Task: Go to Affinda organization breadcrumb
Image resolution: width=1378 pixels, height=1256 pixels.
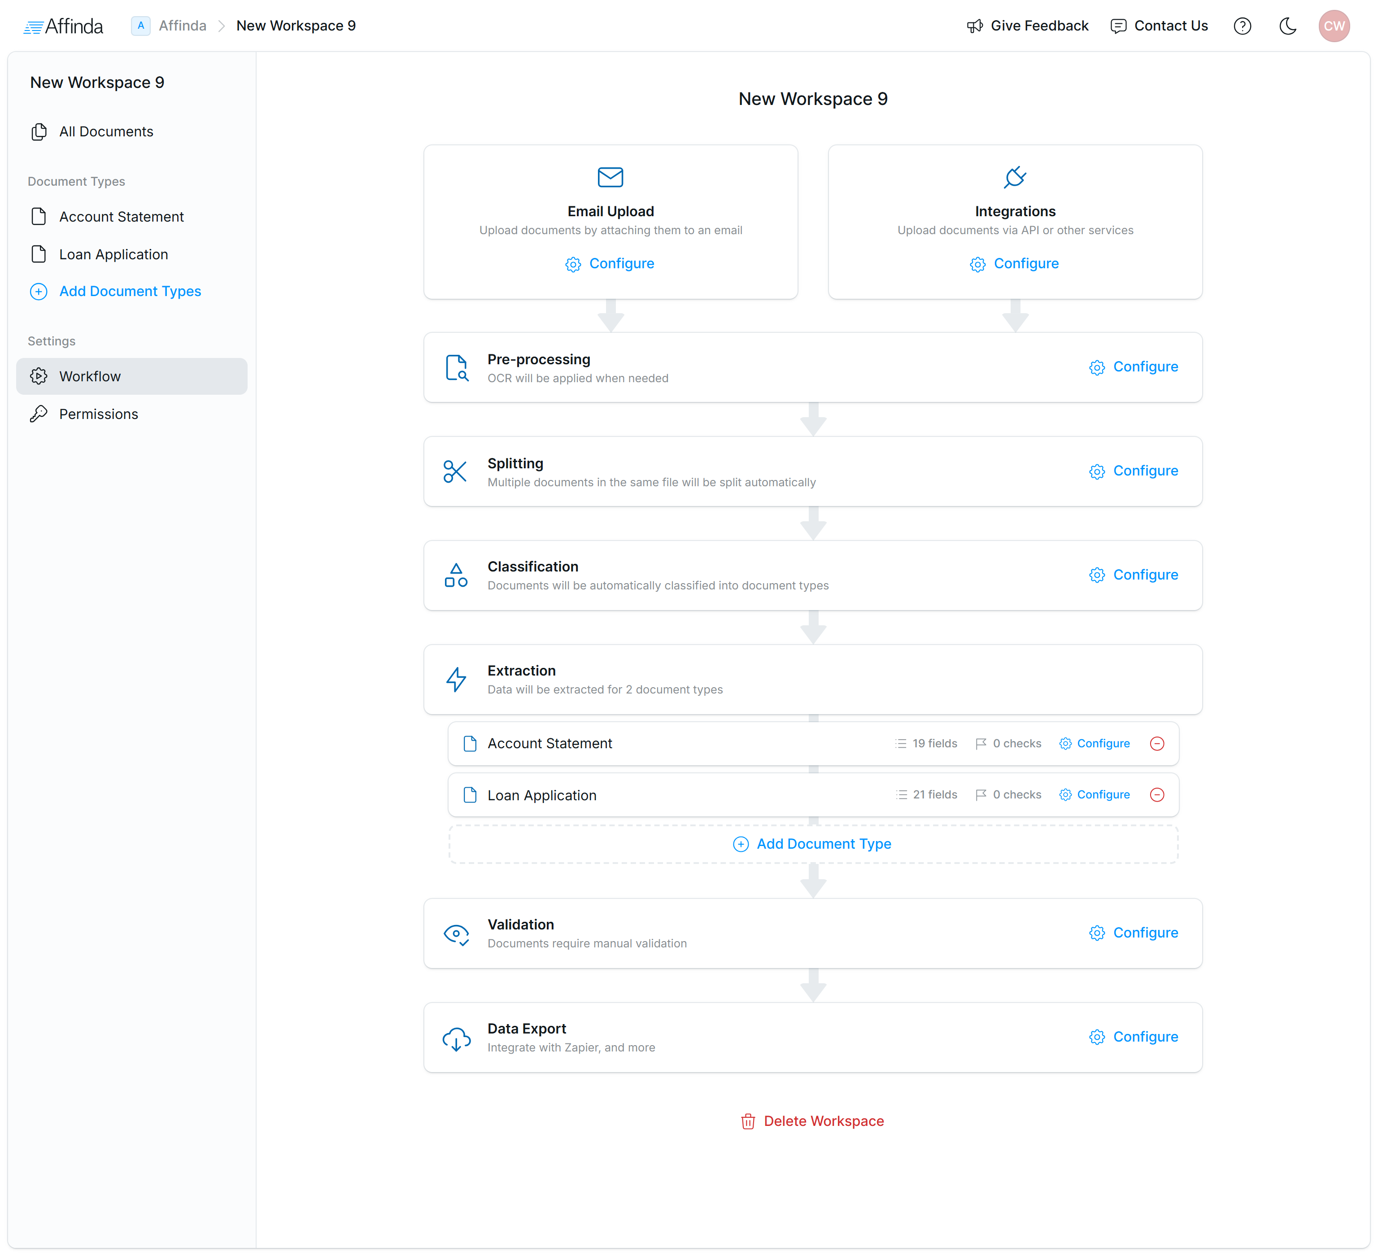Action: 182,26
